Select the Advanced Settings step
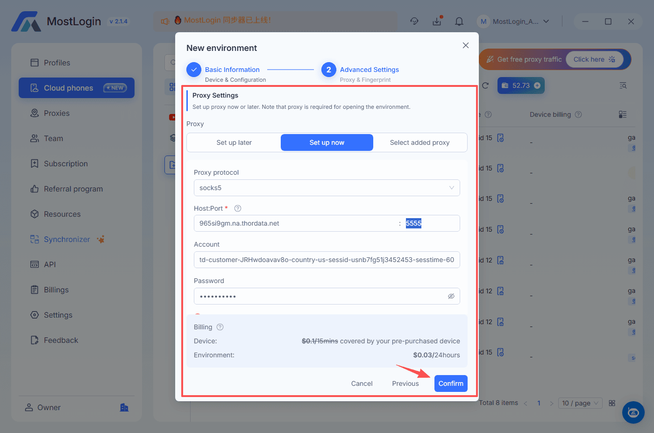Viewport: 654px width, 433px height. click(x=370, y=70)
